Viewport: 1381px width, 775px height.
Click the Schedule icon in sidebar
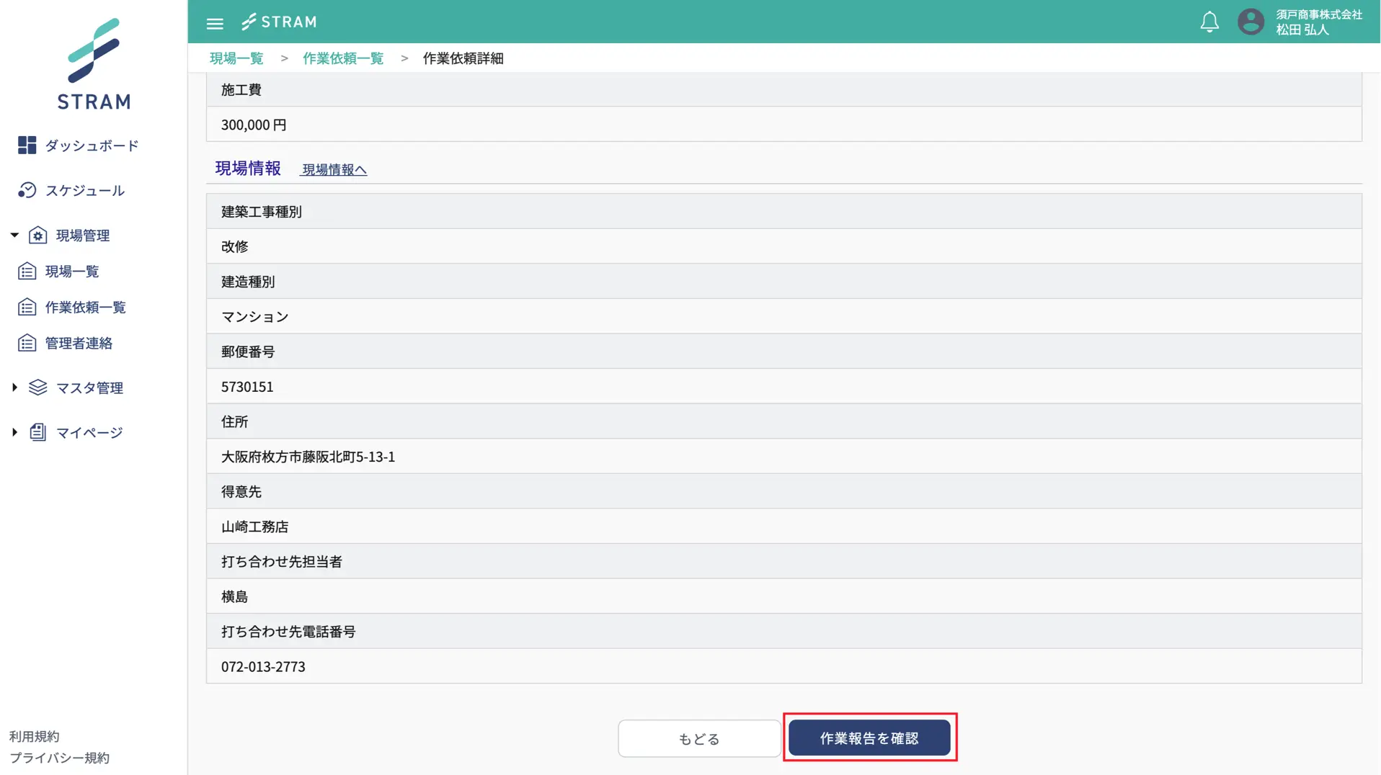click(27, 190)
